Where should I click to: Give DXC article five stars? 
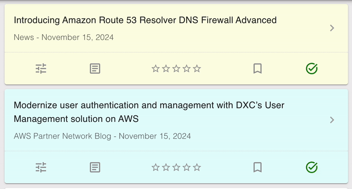(197, 167)
